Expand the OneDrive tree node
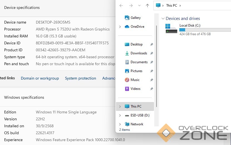 (x=120, y=27)
